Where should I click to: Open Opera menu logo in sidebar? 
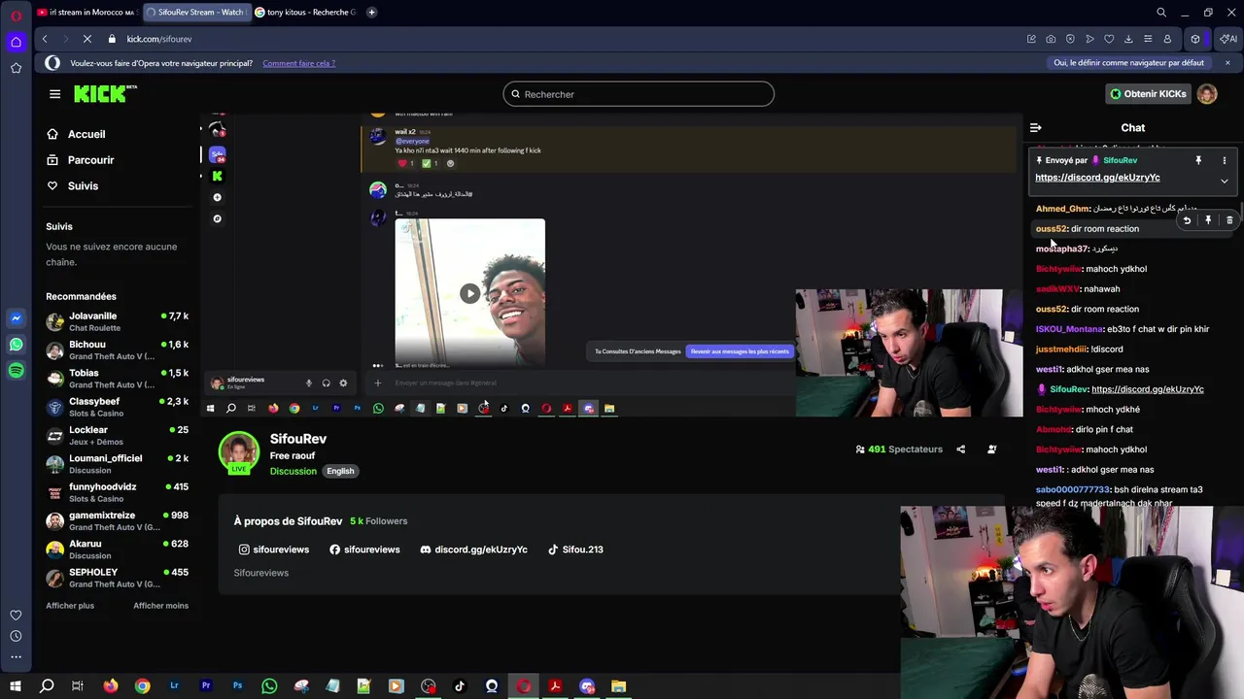tap(16, 16)
